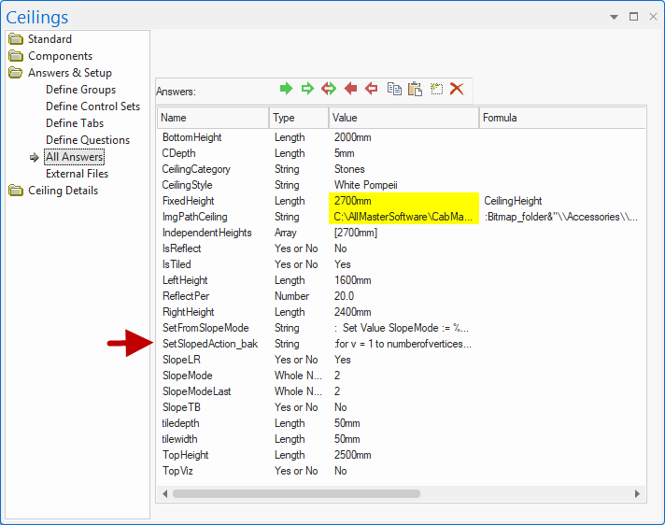Click the Formula column header
Image resolution: width=665 pixels, height=525 pixels.
(560, 118)
